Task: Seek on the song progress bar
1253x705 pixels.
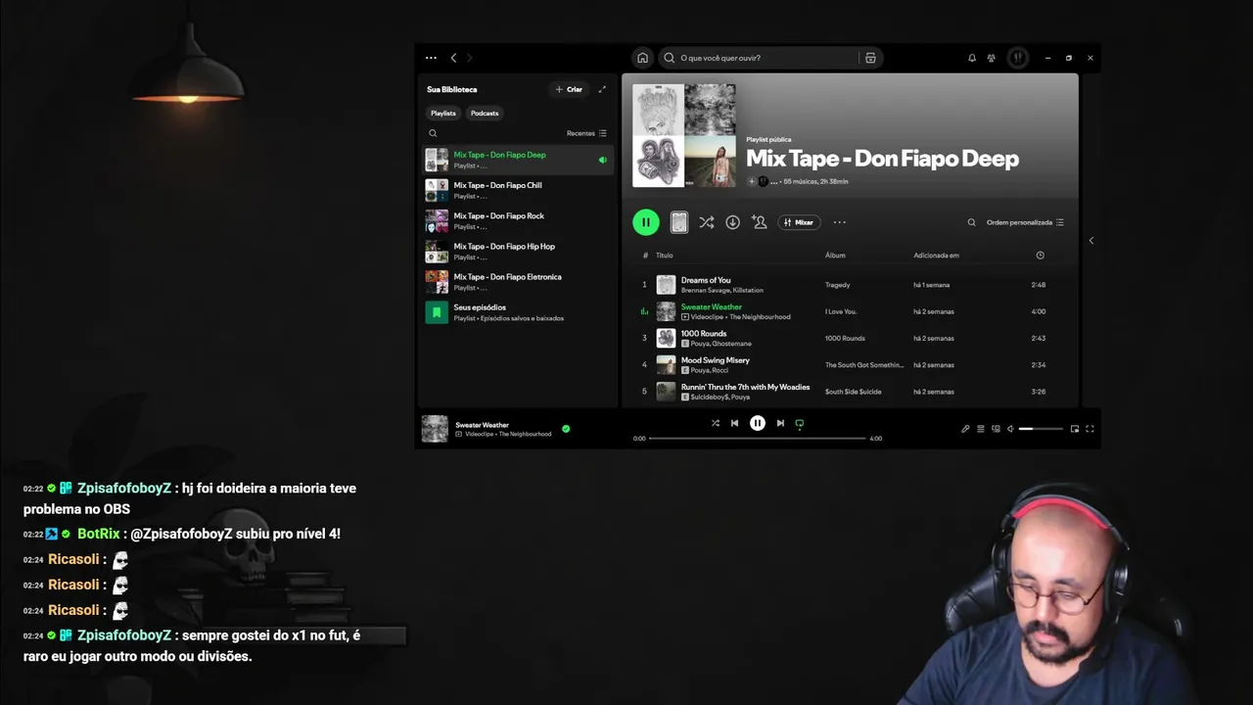Action: 758,439
